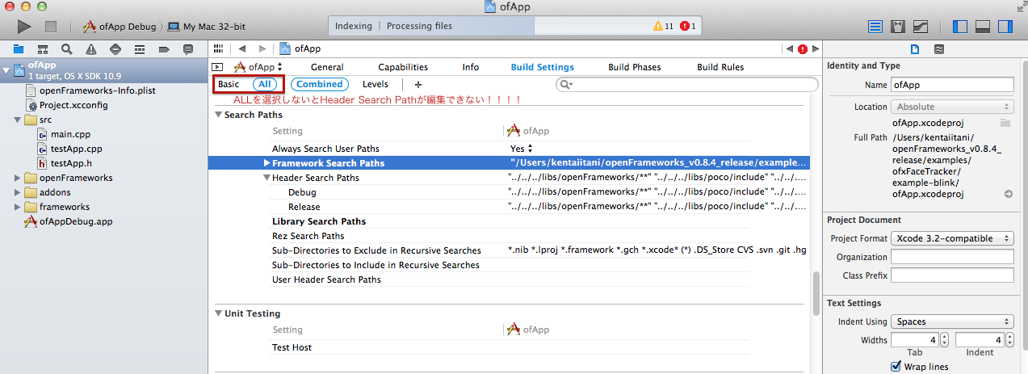Image resolution: width=1028 pixels, height=374 pixels.
Task: Go back in editor history
Action: 241,49
